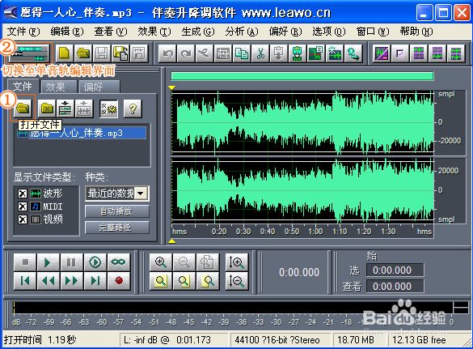Toggle the MIDI file type checkbox
Viewport: 473px width, 349px height.
pyautogui.click(x=23, y=206)
